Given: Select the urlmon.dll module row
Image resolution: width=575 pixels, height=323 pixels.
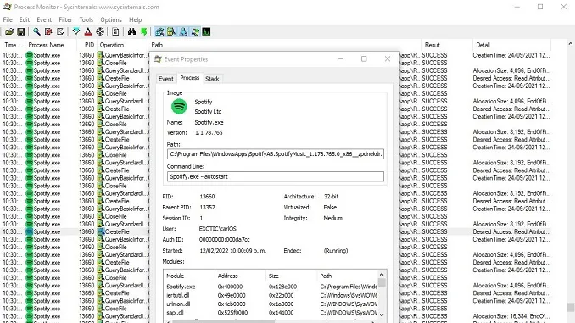Looking at the screenshot, I should [271, 304].
